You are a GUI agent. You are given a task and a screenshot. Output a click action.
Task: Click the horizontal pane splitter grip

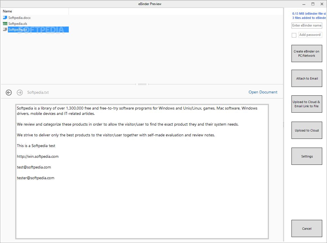pyautogui.click(x=142, y=84)
